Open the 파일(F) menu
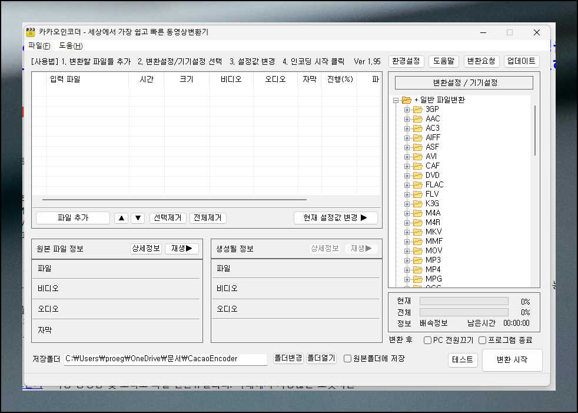The height and width of the screenshot is (413, 578). 39,46
